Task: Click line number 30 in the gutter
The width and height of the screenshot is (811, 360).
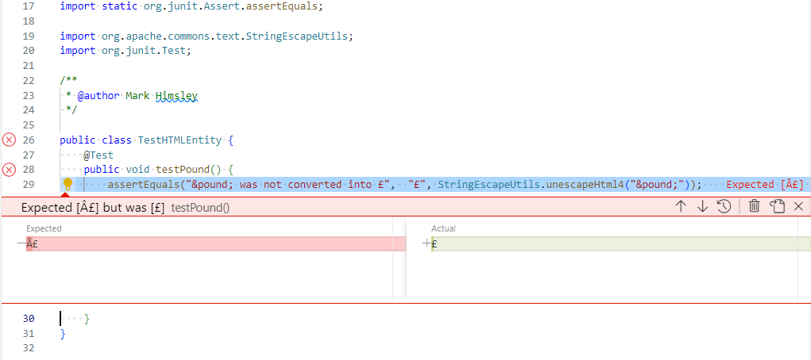Action: tap(28, 319)
